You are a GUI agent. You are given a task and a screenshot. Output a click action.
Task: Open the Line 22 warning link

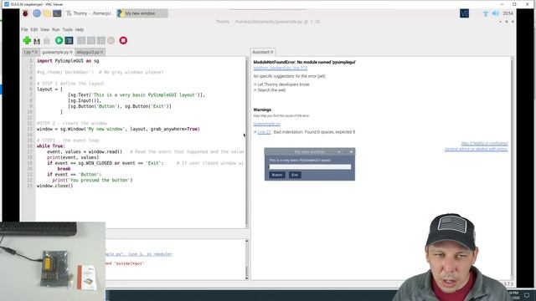264,132
